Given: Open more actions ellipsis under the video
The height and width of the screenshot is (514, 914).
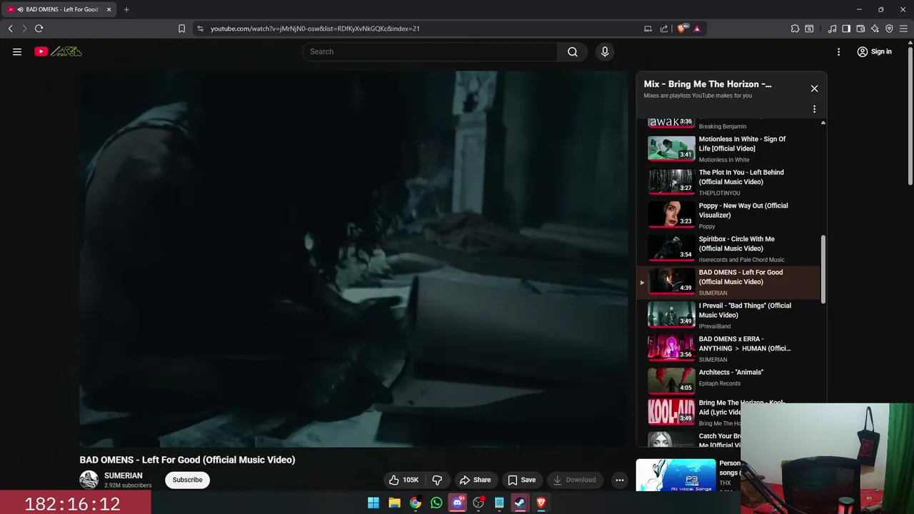Looking at the screenshot, I should pyautogui.click(x=620, y=480).
